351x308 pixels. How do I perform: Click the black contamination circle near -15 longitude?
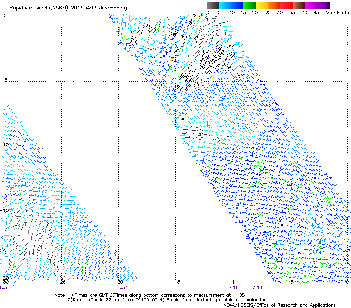click(x=183, y=119)
